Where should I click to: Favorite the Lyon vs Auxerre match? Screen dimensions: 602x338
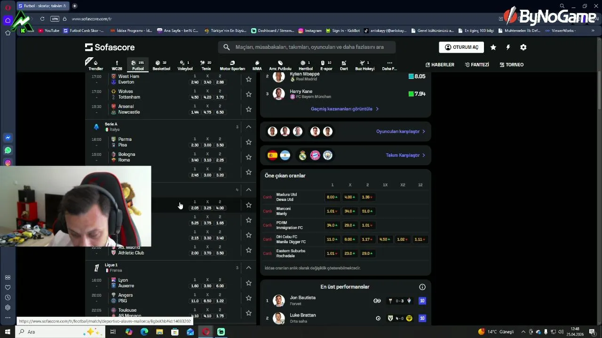pos(249,283)
